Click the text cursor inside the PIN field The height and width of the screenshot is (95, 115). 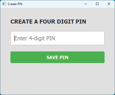click(x=14, y=38)
